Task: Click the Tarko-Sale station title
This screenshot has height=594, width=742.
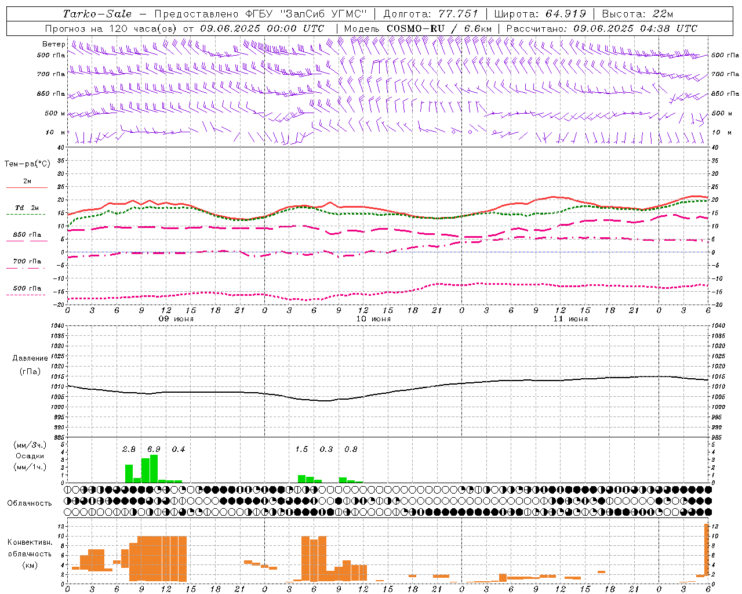Action: pyautogui.click(x=97, y=14)
